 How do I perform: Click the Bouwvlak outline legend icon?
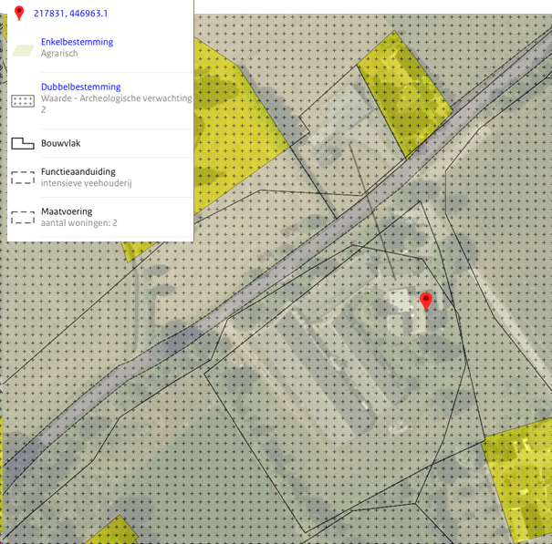pos(23,143)
